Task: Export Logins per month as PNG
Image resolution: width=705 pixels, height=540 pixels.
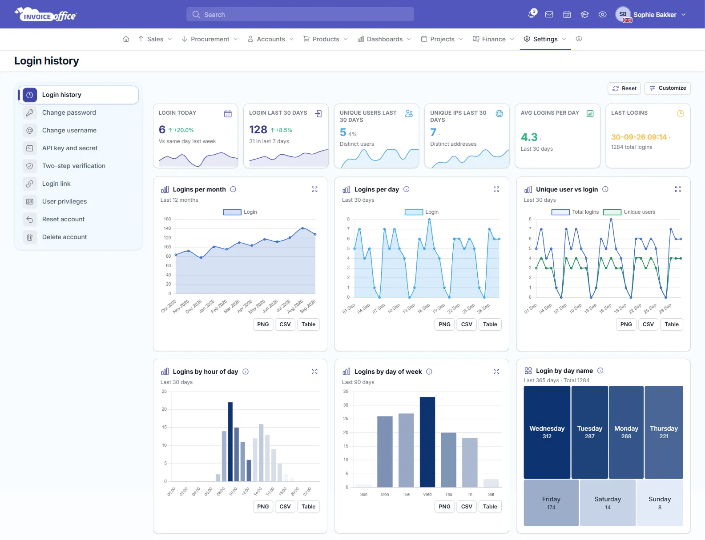Action: tap(263, 324)
